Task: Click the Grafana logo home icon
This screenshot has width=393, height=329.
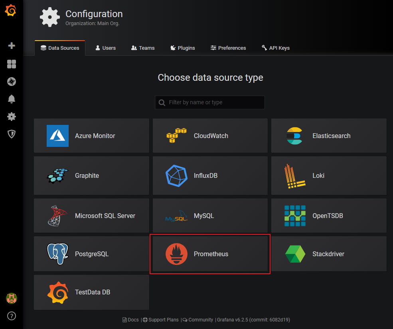Action: (x=11, y=11)
